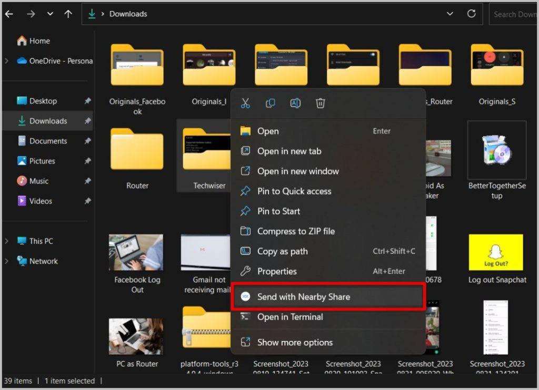Click the Copy icon in context menu
This screenshot has width=539, height=390.
point(270,103)
